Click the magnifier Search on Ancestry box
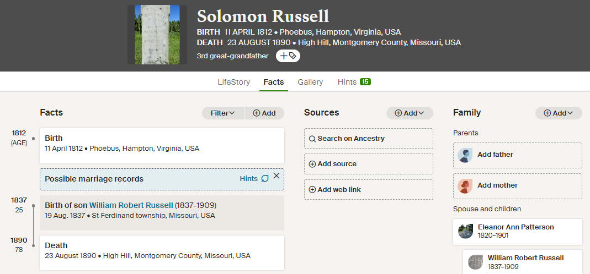Screen dimensions: 590x274 (368, 139)
